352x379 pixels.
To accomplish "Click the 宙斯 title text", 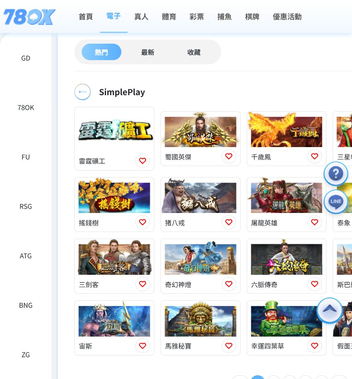I will pyautogui.click(x=85, y=346).
